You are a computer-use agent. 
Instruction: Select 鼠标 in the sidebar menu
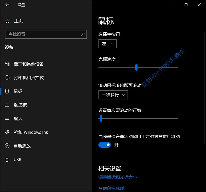(x=18, y=91)
